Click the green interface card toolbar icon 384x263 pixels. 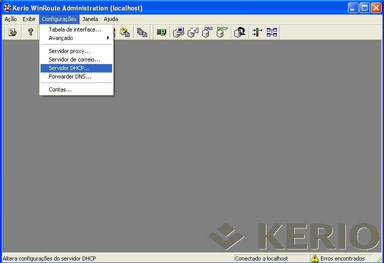tap(161, 32)
